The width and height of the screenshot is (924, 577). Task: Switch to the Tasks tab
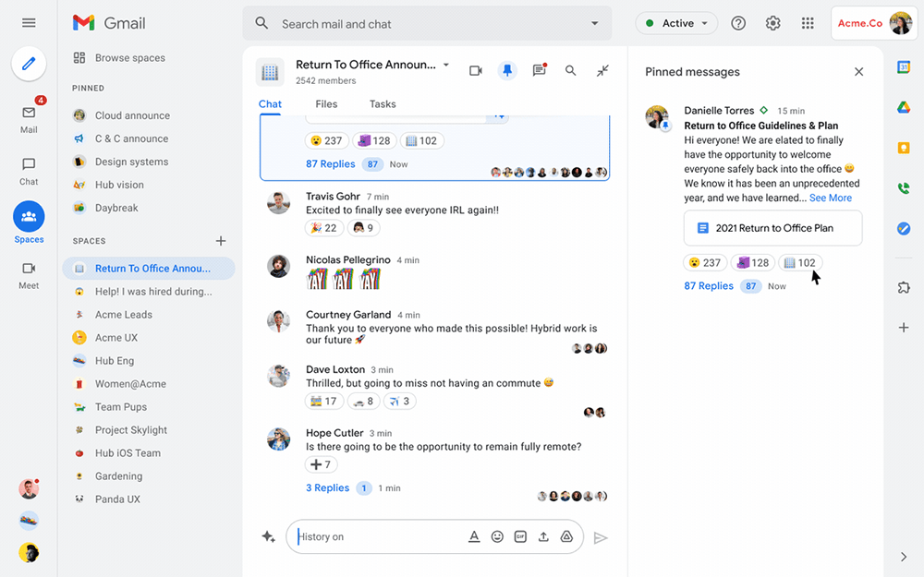coord(382,103)
